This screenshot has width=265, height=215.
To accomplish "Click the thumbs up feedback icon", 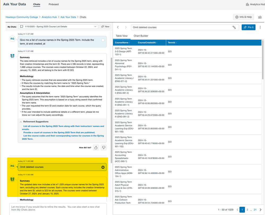I will pos(96,148).
